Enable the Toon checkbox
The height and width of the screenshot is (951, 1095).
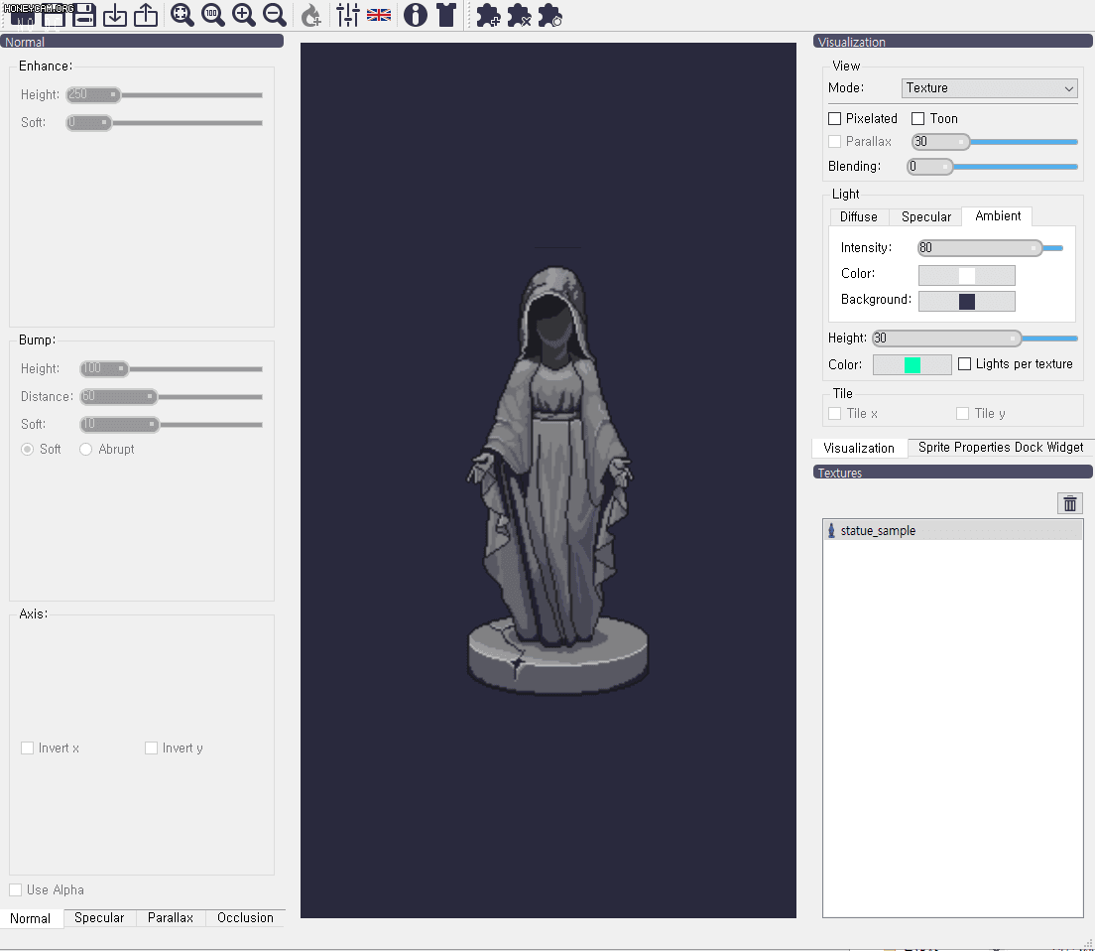point(917,118)
